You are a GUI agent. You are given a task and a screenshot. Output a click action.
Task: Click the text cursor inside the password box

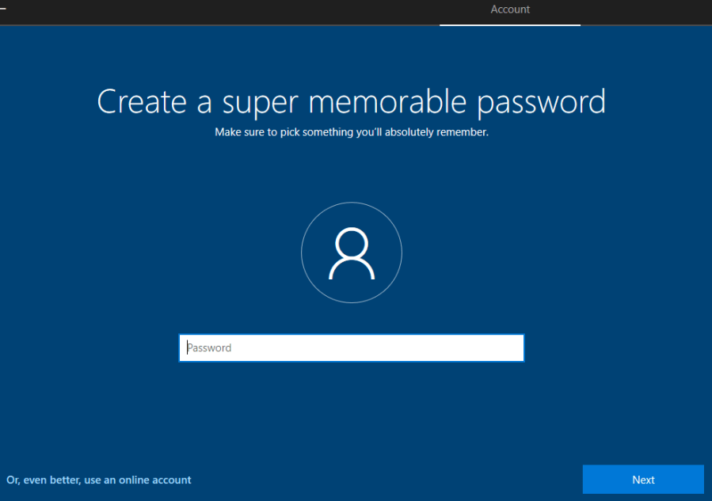[188, 347]
